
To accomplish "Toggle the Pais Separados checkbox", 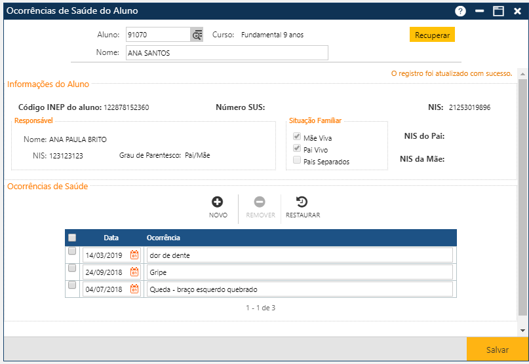I will (x=297, y=160).
